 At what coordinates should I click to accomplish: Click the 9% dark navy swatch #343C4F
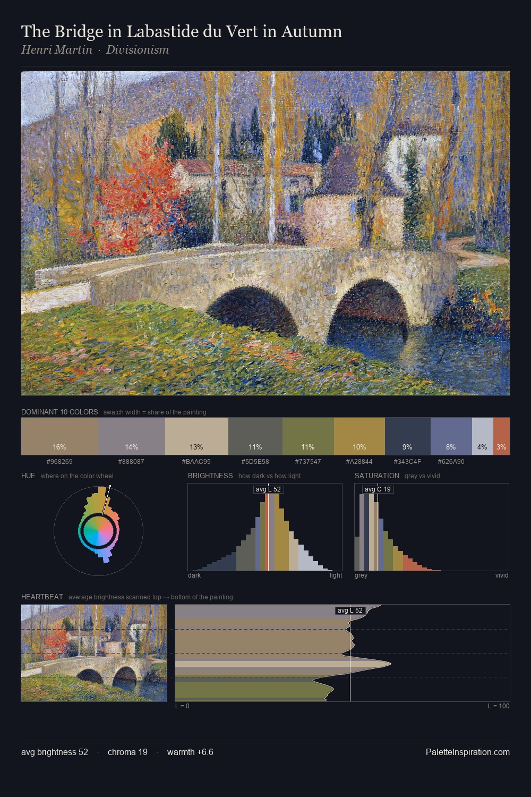tap(408, 436)
